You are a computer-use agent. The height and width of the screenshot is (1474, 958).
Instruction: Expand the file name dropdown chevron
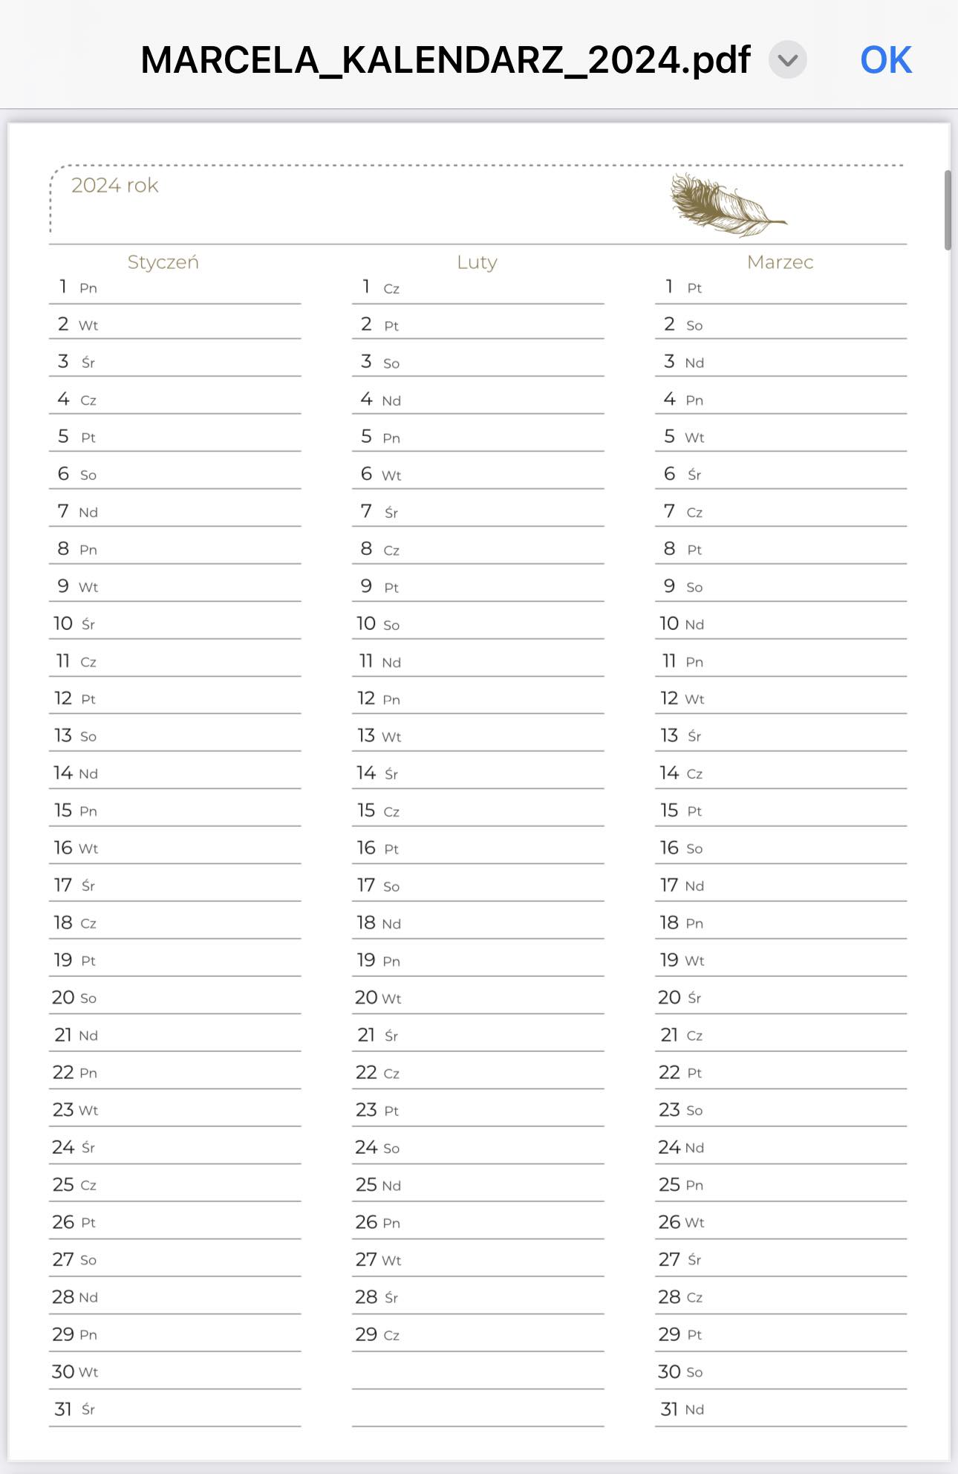coord(787,60)
